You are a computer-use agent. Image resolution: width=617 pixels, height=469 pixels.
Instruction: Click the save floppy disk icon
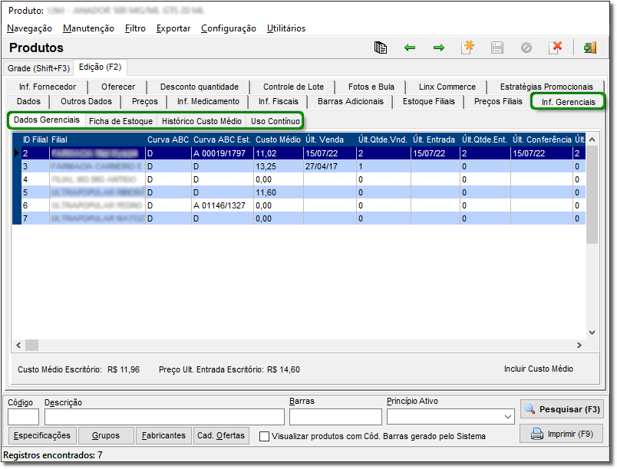[497, 48]
